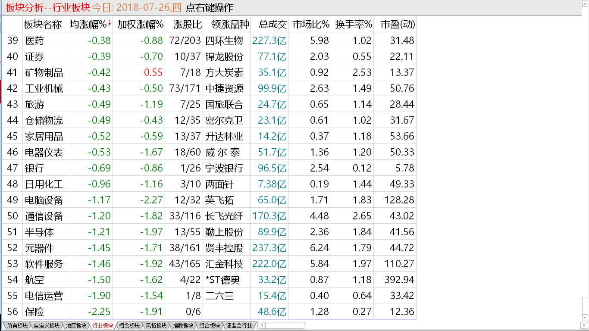Click the 73/171 advance ratio cell
589x331 pixels.
pyautogui.click(x=185, y=88)
